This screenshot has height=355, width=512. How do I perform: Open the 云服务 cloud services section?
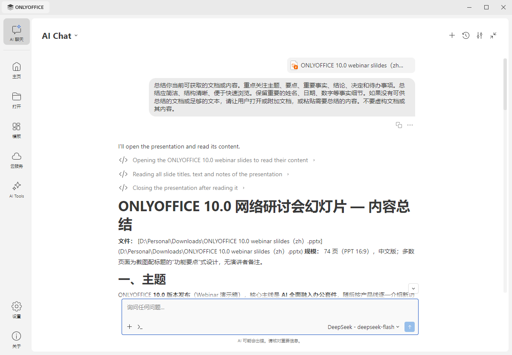17,160
